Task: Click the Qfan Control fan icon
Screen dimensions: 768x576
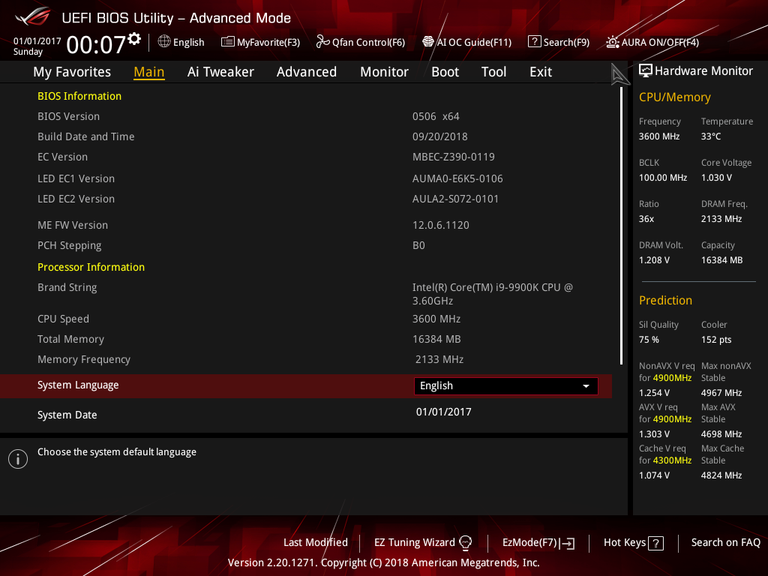Action: (x=322, y=42)
